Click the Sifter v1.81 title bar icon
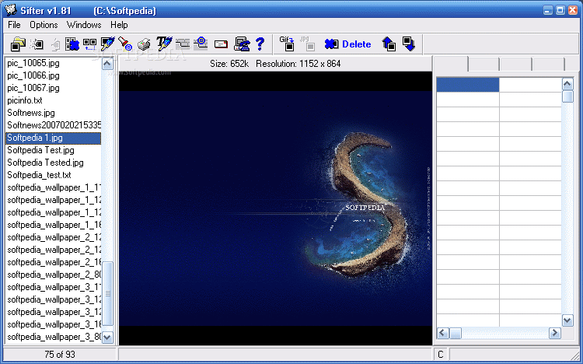The height and width of the screenshot is (364, 583). coord(11,10)
